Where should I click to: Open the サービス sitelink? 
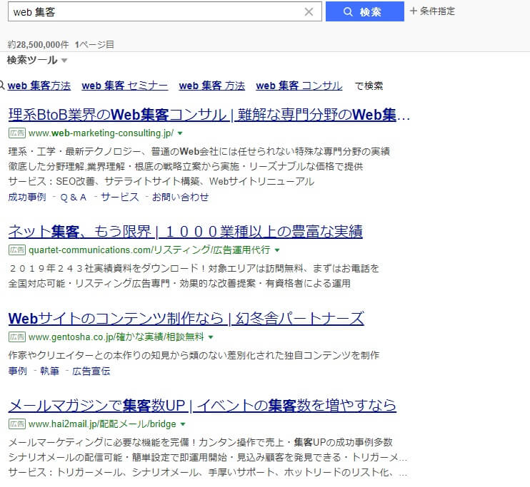(x=120, y=197)
